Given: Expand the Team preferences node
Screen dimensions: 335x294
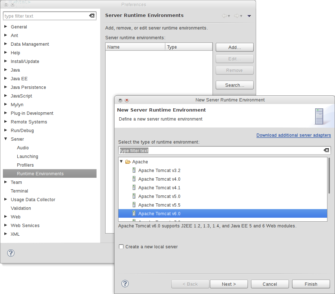Looking at the screenshot, I should click(5, 182).
